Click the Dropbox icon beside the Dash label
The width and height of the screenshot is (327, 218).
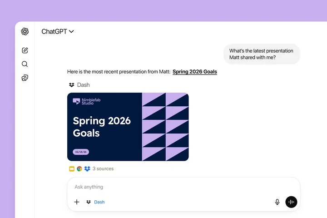[72, 85]
